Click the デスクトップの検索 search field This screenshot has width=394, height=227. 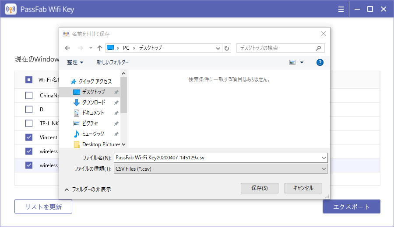coord(276,48)
